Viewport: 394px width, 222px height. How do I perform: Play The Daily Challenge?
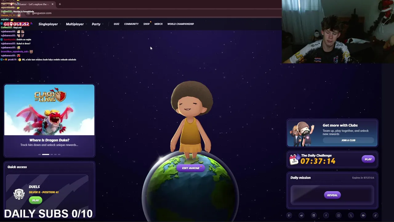pos(368,159)
